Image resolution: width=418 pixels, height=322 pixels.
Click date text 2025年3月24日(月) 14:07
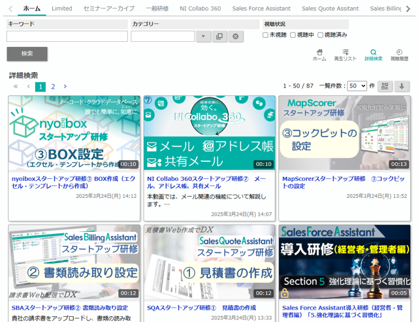[x=242, y=214]
